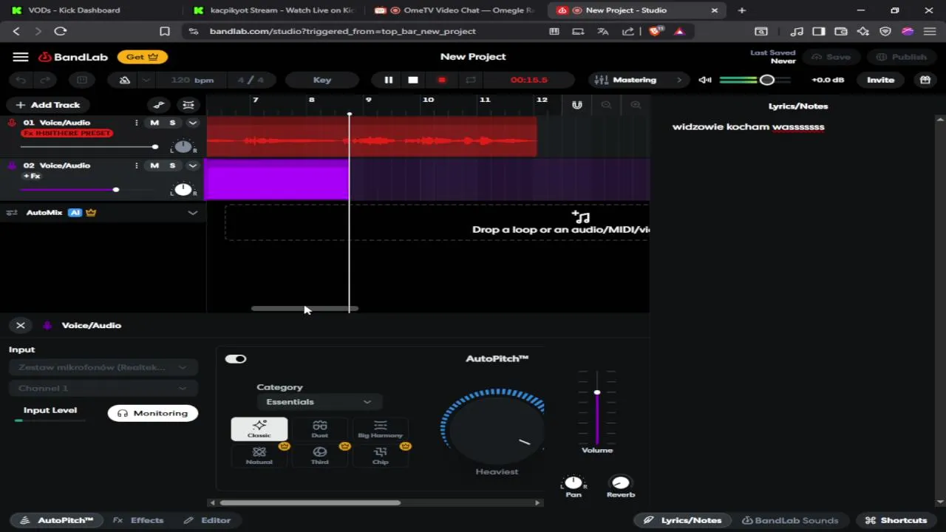Viewport: 946px width, 532px height.
Task: Click the Invite button
Action: click(x=880, y=80)
